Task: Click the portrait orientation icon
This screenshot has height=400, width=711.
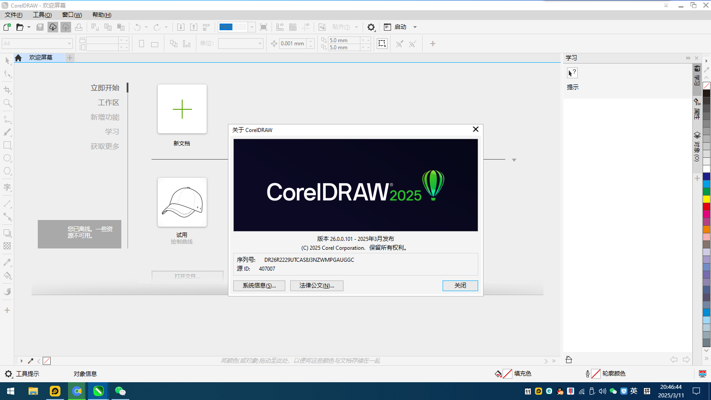Action: pyautogui.click(x=141, y=44)
